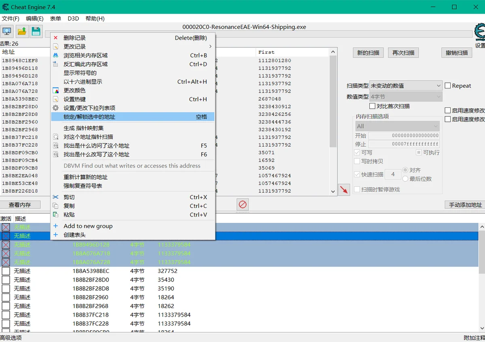Open the memory region dropdown showing All

coord(397,126)
